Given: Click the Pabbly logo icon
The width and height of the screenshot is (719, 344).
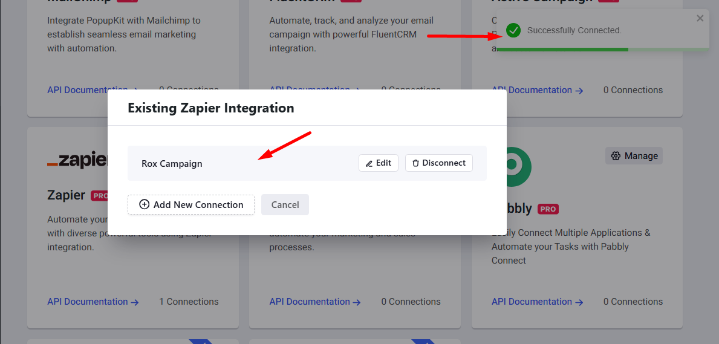Looking at the screenshot, I should coord(519,166).
